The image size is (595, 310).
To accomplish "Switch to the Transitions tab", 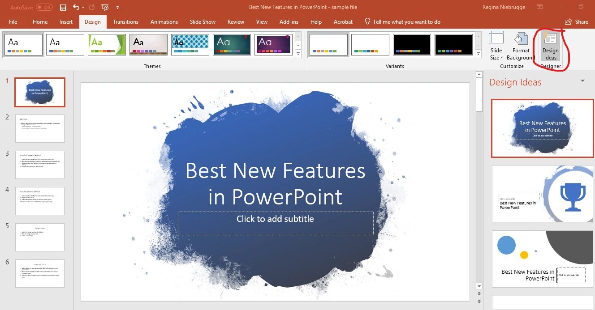I will click(125, 21).
